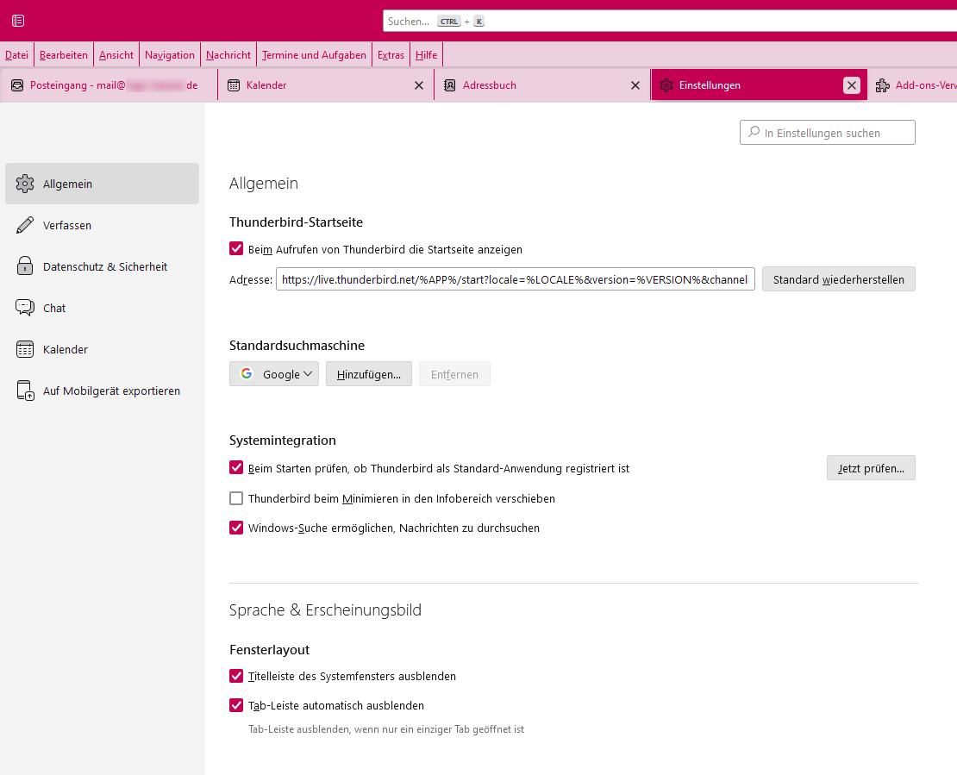This screenshot has height=775, width=957.
Task: Close the Adressbuch tab
Action: 635,85
